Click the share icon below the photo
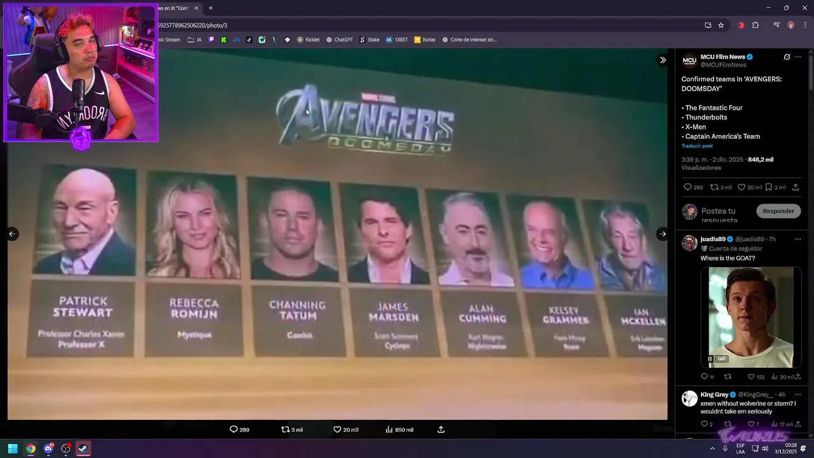 coord(441,429)
